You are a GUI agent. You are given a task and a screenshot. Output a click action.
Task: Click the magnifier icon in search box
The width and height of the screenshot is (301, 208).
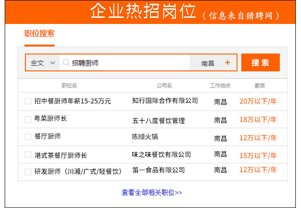(66, 62)
